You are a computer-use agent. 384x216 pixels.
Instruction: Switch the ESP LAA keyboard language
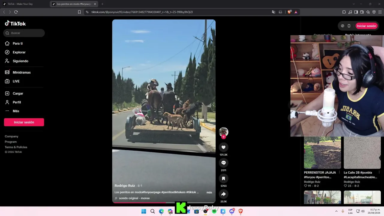(x=350, y=211)
